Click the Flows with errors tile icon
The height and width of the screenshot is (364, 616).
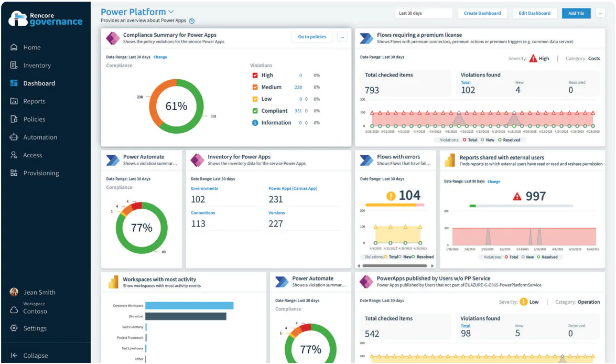366,160
